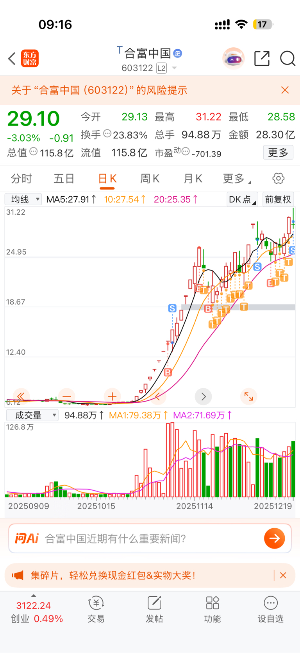Tap the 问AI logo
Screen dimensions: 300x653
click(x=27, y=538)
